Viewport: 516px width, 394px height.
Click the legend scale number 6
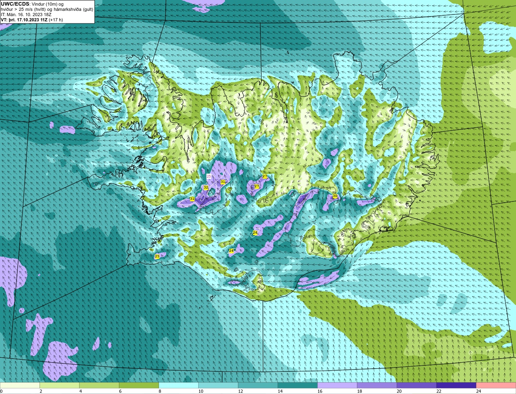coord(119,391)
